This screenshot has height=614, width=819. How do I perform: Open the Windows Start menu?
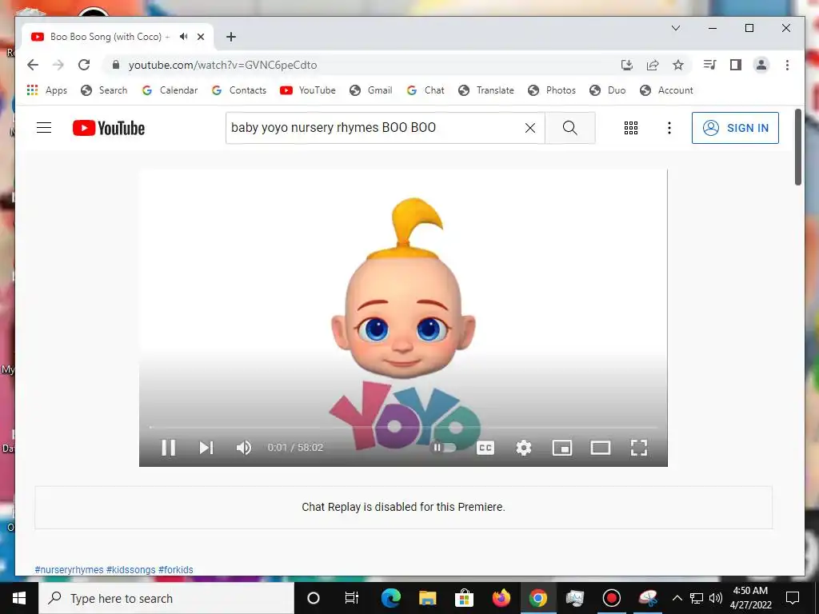[19, 598]
